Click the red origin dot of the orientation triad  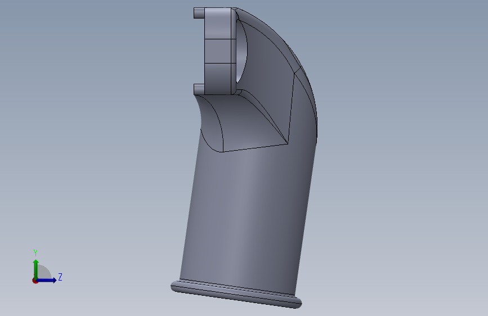pos(35,281)
